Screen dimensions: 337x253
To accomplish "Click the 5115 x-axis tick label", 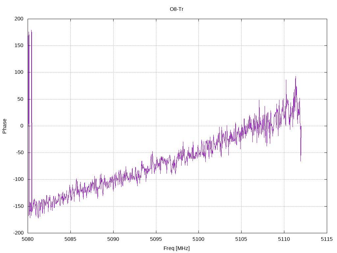I will 327,239.
